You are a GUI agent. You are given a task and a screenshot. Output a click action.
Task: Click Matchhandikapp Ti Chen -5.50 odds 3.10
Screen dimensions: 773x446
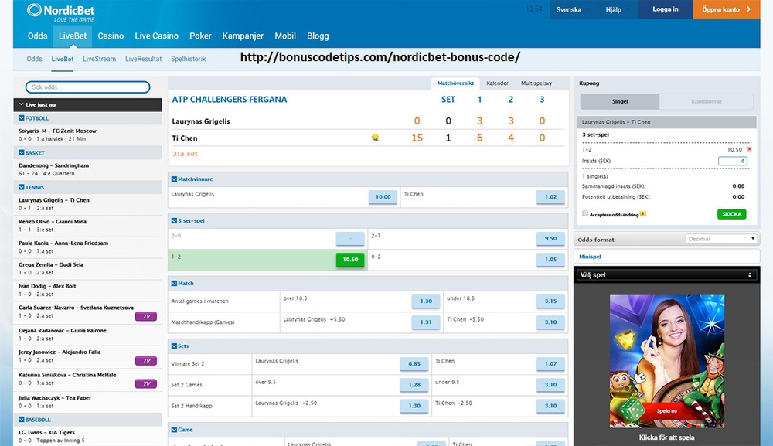[x=550, y=322]
